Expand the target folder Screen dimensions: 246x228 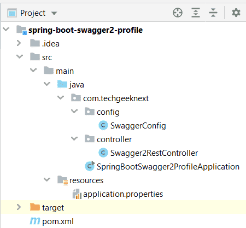pos(19,207)
